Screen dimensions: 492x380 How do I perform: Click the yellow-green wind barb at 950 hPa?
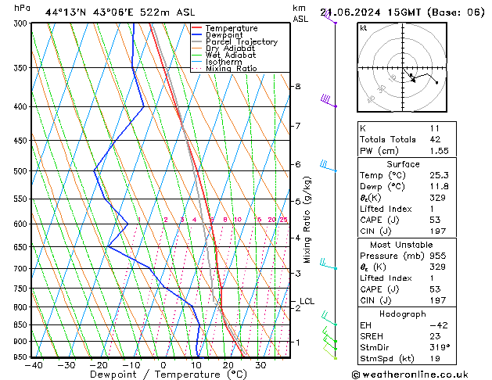[x=330, y=352]
